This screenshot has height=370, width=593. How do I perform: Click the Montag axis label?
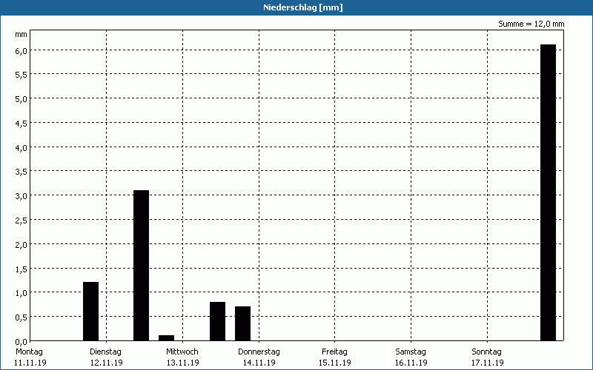pos(29,351)
